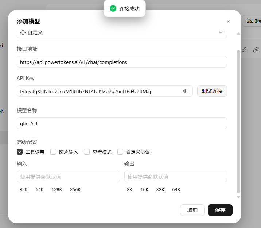
Task: Focus the 接口地址 URL input field
Action: click(122, 62)
